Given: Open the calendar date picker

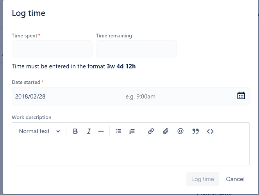Looking at the screenshot, I should [241, 96].
